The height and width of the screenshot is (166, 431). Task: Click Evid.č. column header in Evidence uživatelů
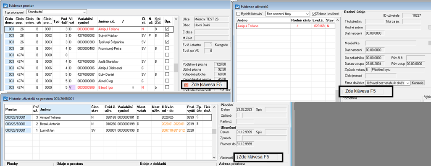[x=318, y=20]
